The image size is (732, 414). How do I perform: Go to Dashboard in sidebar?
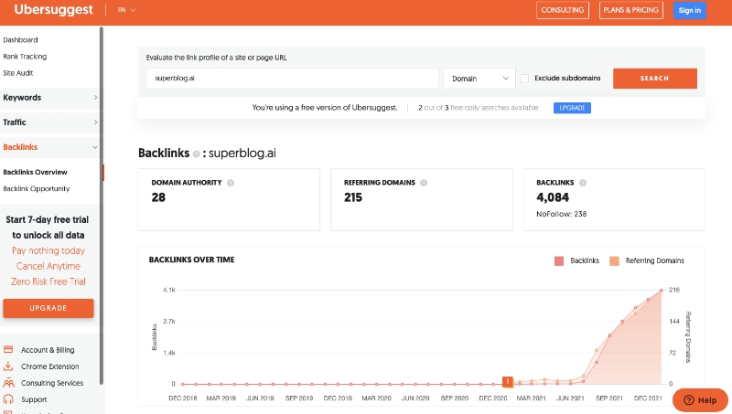20,40
